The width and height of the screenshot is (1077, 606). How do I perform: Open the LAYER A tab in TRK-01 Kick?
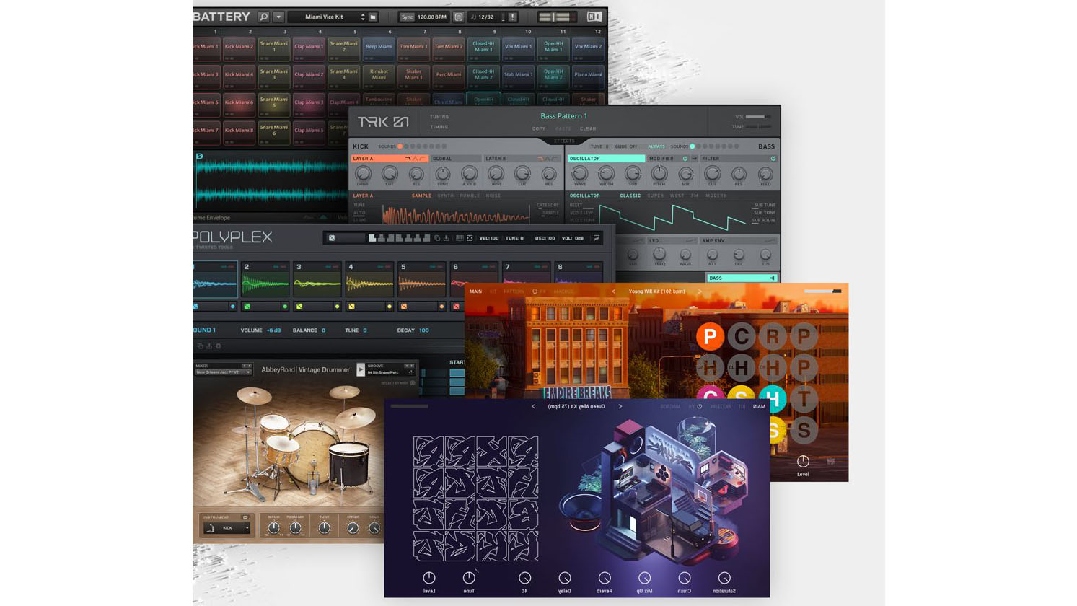390,159
